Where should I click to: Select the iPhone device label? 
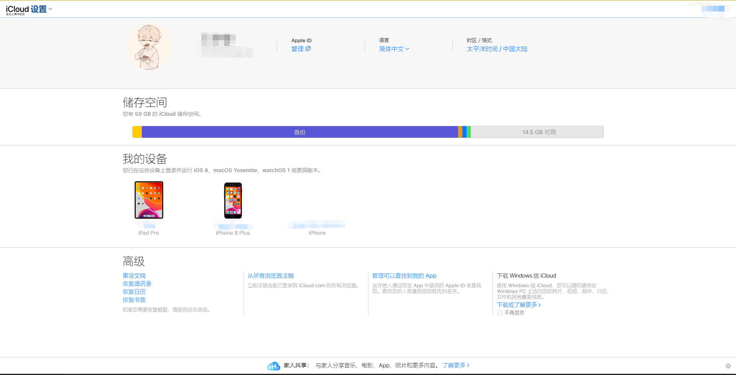[317, 233]
